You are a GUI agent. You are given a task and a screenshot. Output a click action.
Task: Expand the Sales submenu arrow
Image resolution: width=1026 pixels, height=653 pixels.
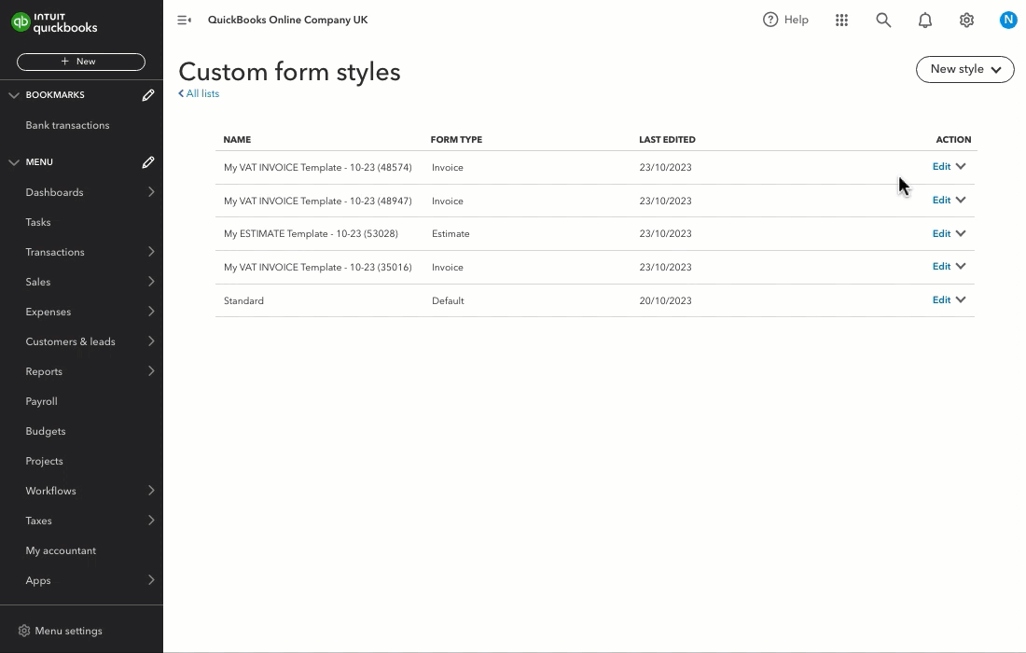[151, 282]
